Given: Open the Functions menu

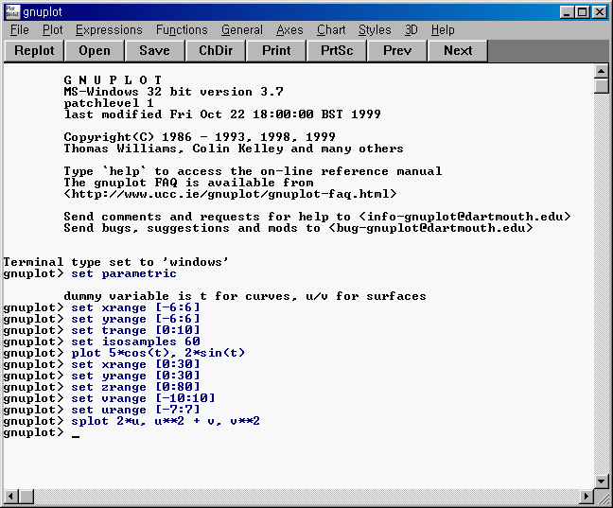Looking at the screenshot, I should pyautogui.click(x=182, y=30).
